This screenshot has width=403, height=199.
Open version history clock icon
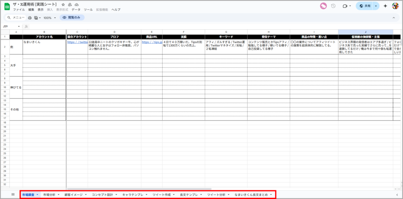333,6
